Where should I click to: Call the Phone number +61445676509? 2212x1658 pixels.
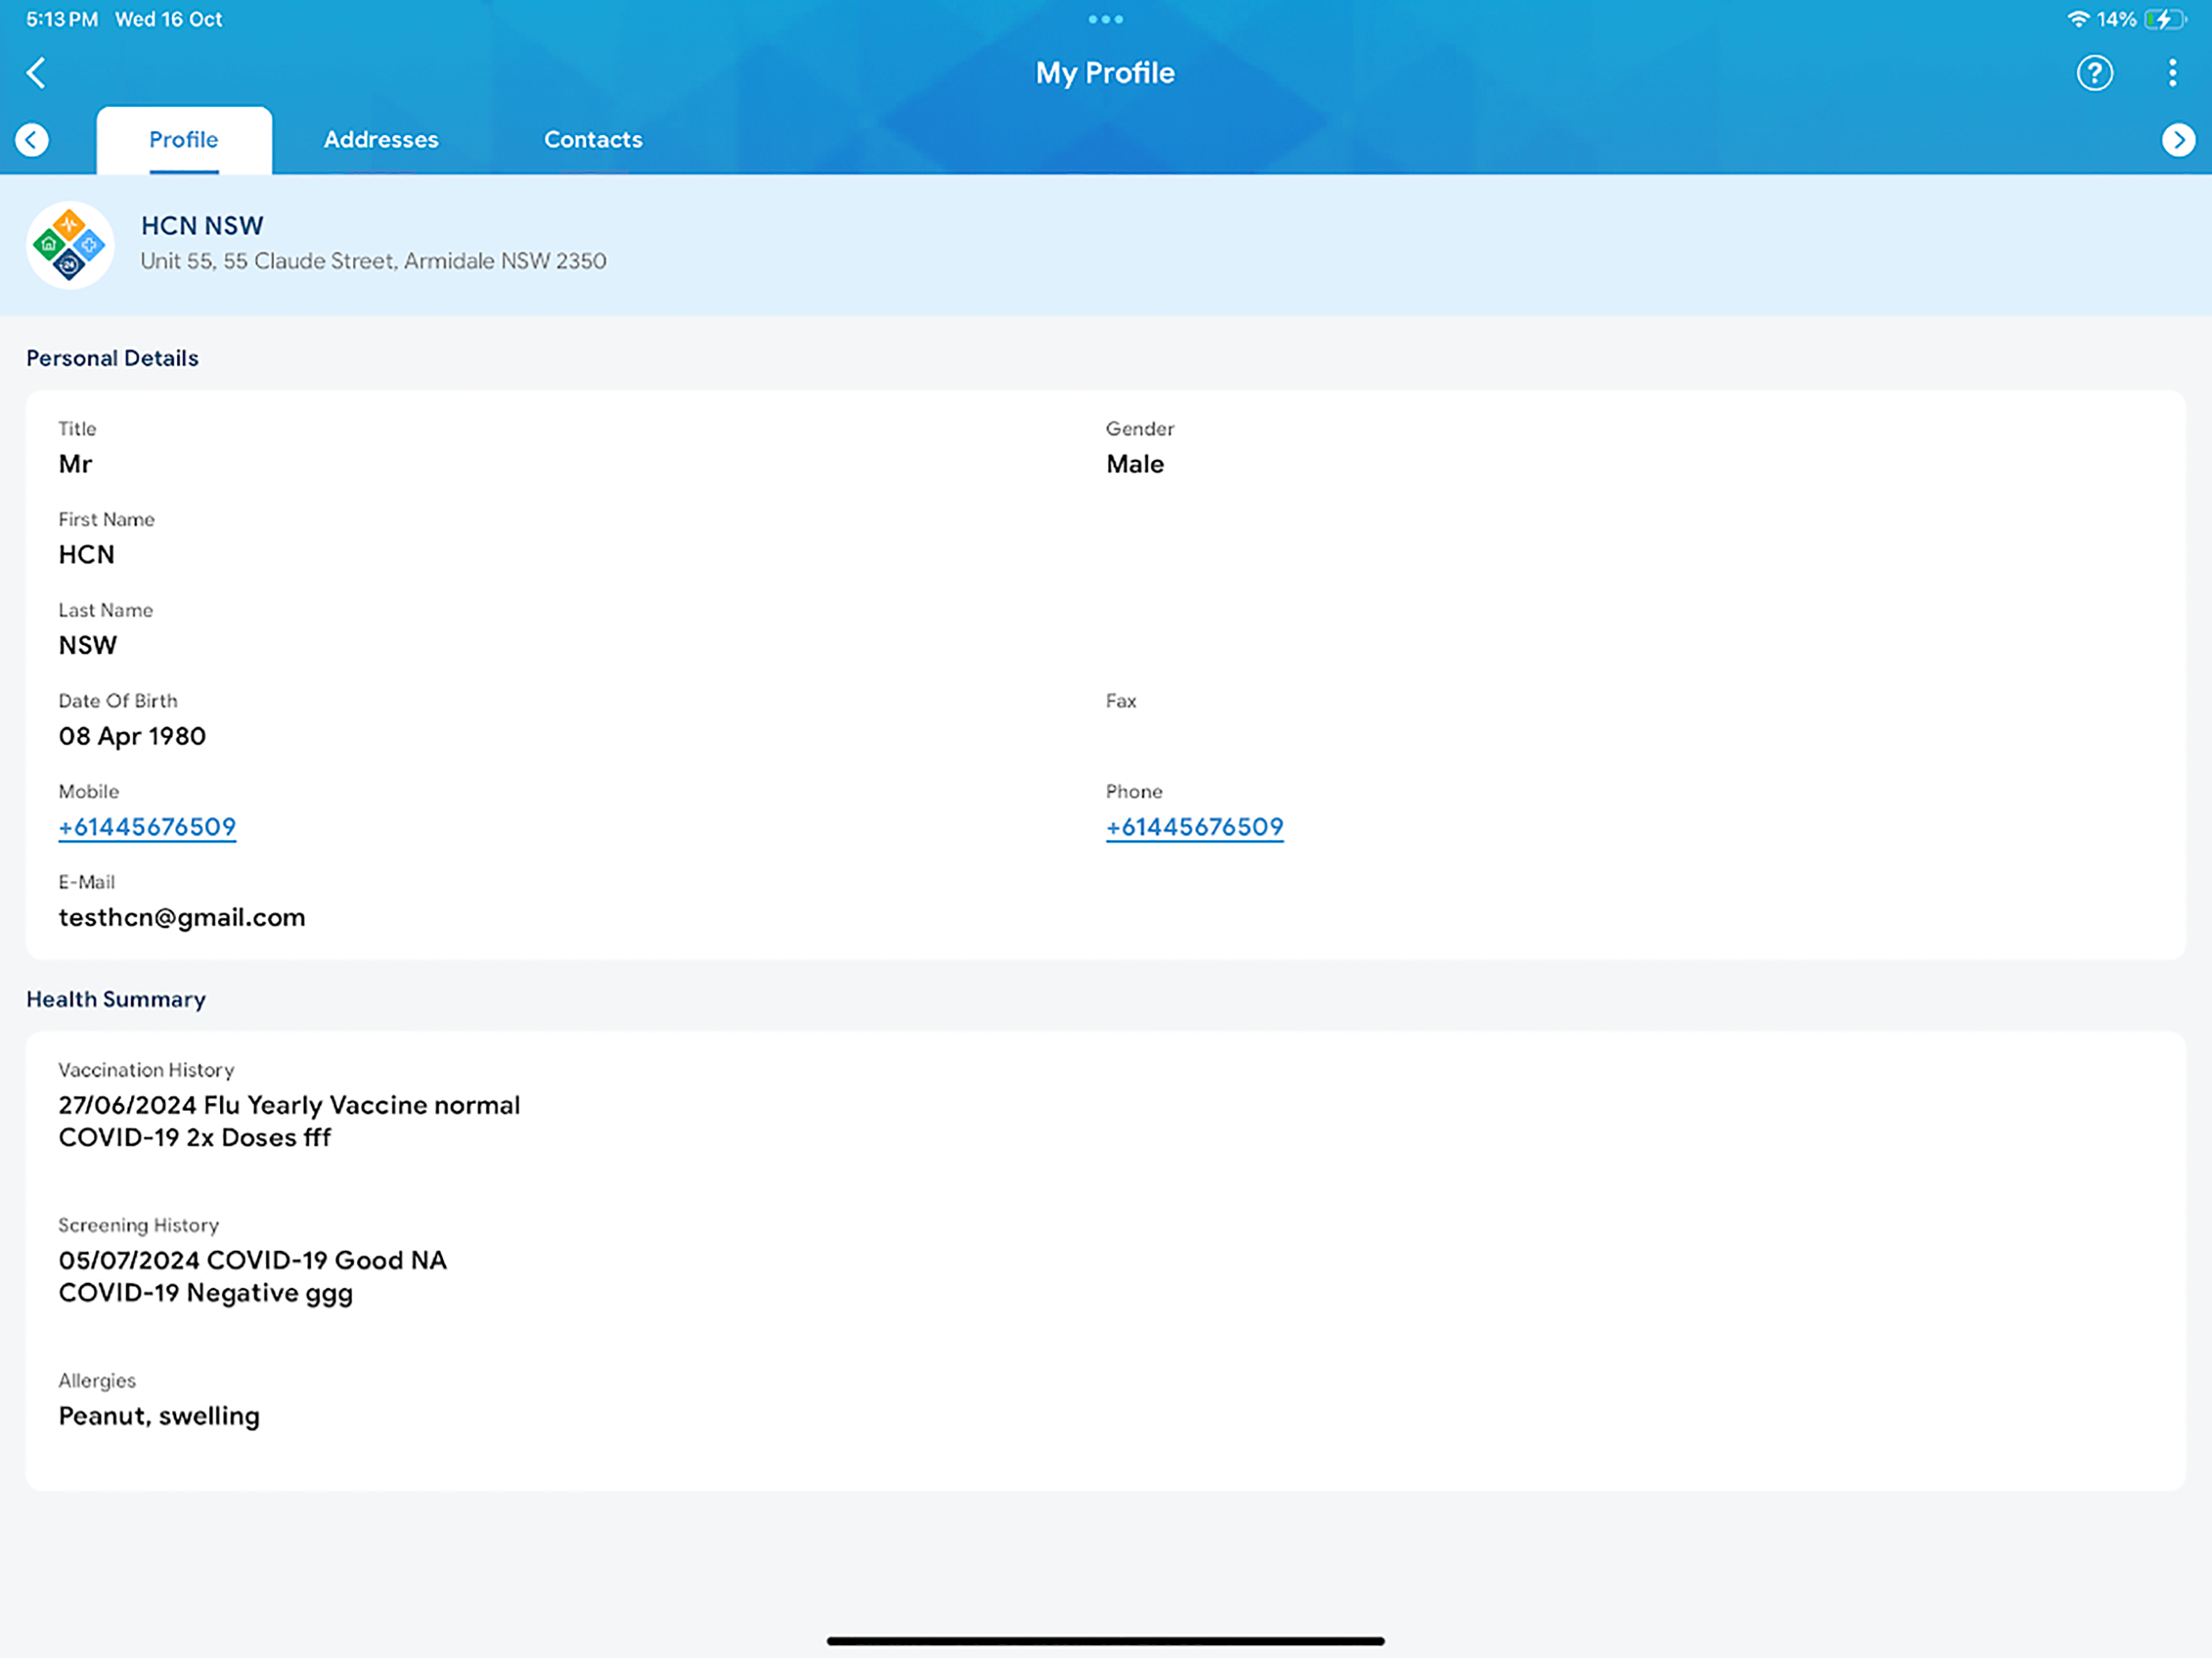pyautogui.click(x=1194, y=827)
